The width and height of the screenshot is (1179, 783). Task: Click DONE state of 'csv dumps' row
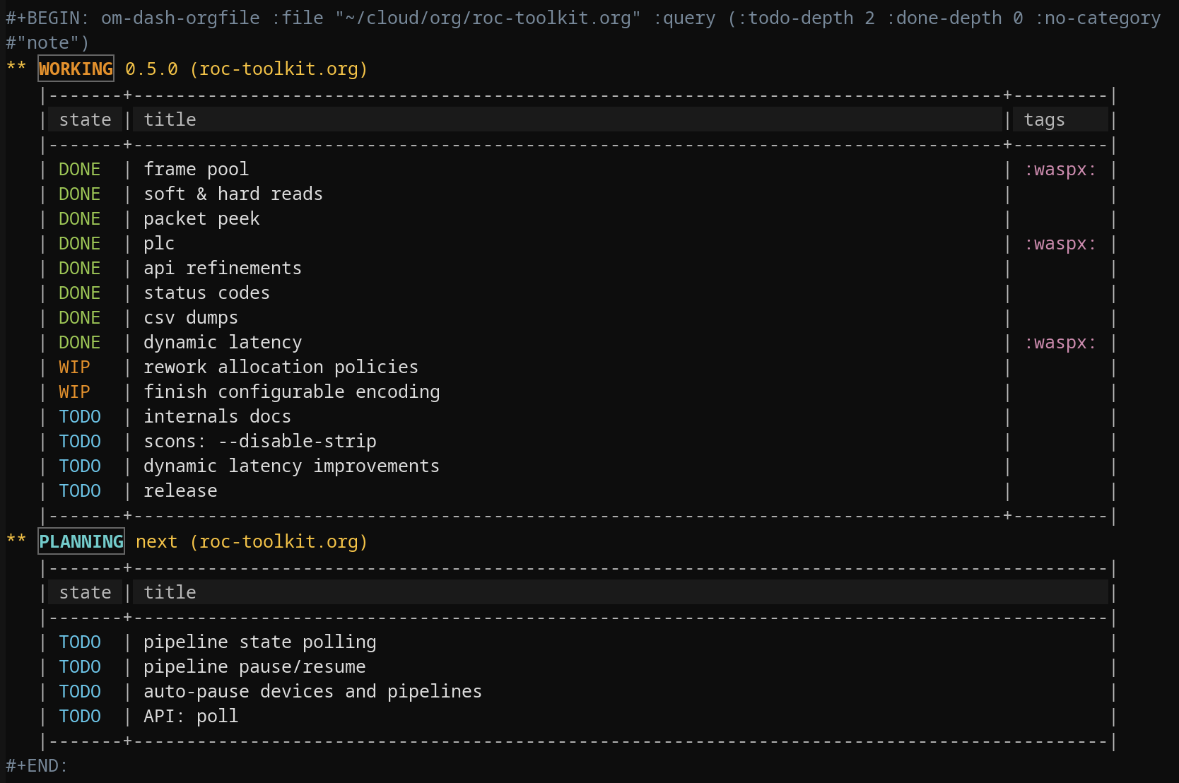pos(80,317)
